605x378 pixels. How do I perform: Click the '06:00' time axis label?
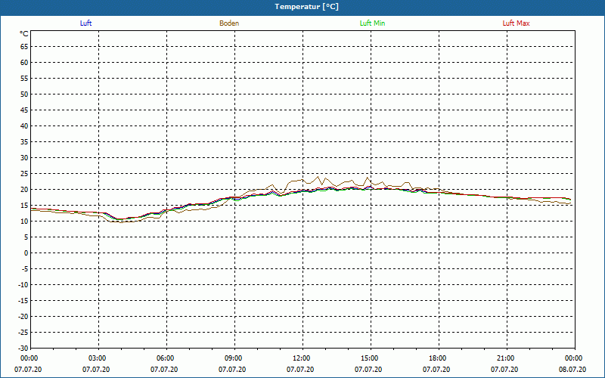(x=165, y=358)
